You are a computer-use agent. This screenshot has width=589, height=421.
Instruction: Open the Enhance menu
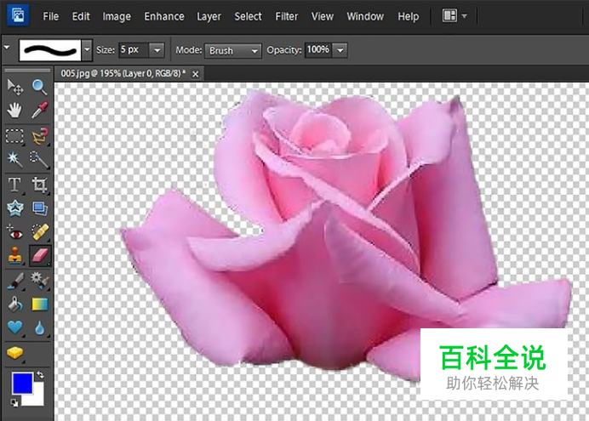(164, 16)
